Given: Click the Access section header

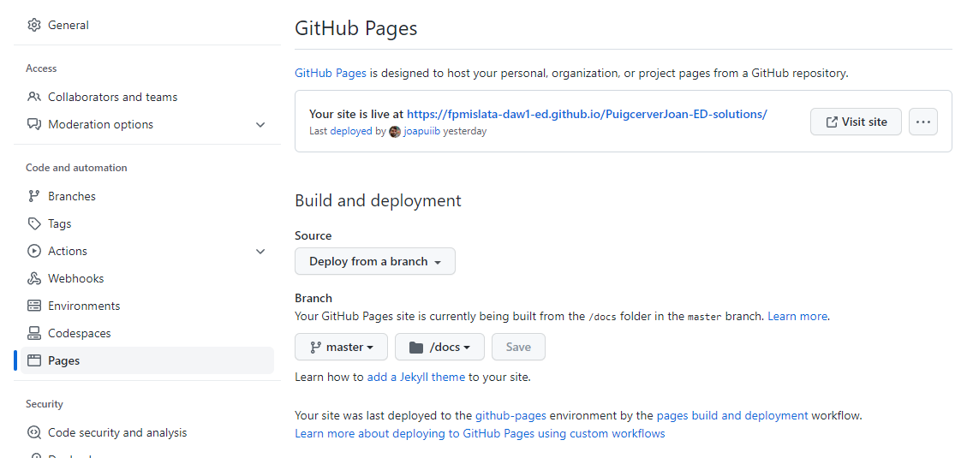Looking at the screenshot, I should click(x=41, y=68).
